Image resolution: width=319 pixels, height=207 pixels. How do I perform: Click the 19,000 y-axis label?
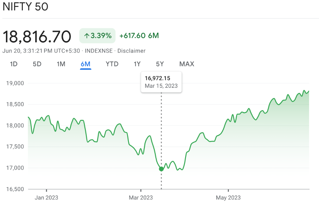point(15,83)
